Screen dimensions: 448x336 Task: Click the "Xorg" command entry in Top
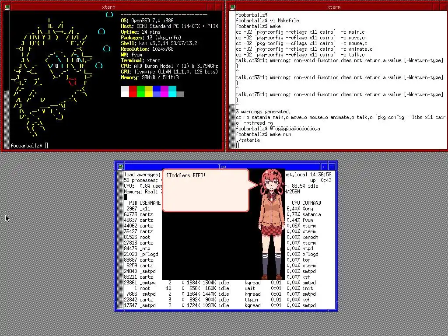coord(308,209)
